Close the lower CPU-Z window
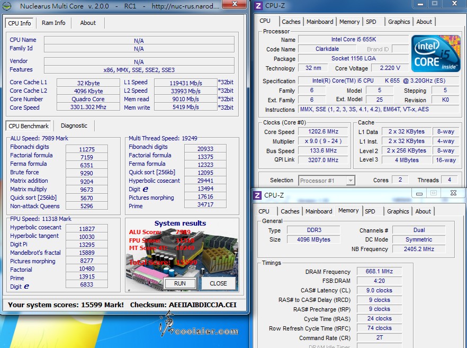467x348 pixels. [x=453, y=193]
